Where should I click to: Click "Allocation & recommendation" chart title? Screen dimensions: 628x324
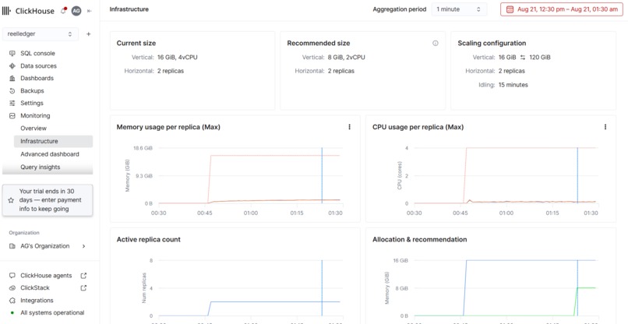click(420, 240)
